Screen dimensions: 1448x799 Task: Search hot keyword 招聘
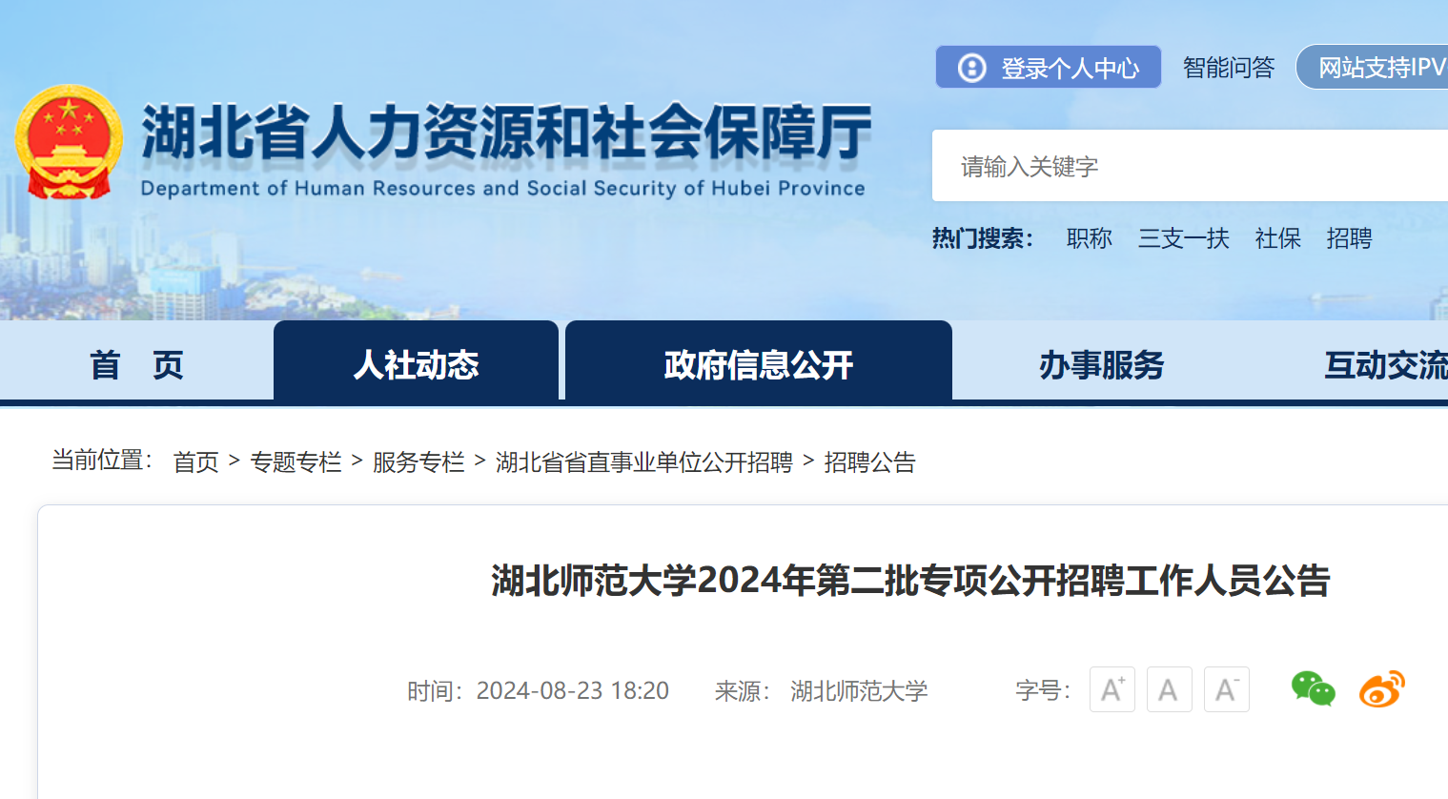tap(1350, 238)
